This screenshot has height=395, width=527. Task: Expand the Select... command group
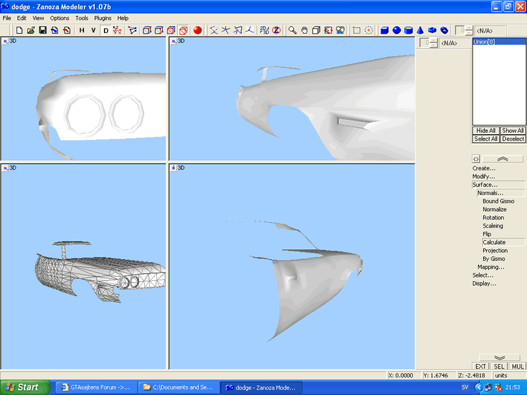point(483,275)
